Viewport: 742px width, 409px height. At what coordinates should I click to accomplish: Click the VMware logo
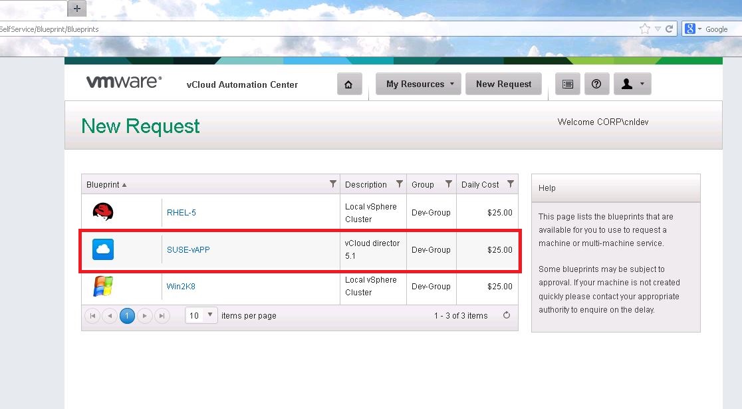[x=124, y=81]
